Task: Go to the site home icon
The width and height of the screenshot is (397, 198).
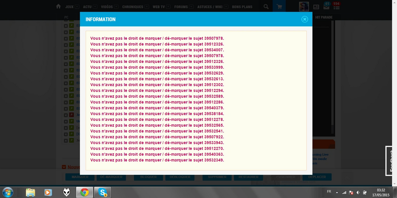Action: click(x=59, y=7)
